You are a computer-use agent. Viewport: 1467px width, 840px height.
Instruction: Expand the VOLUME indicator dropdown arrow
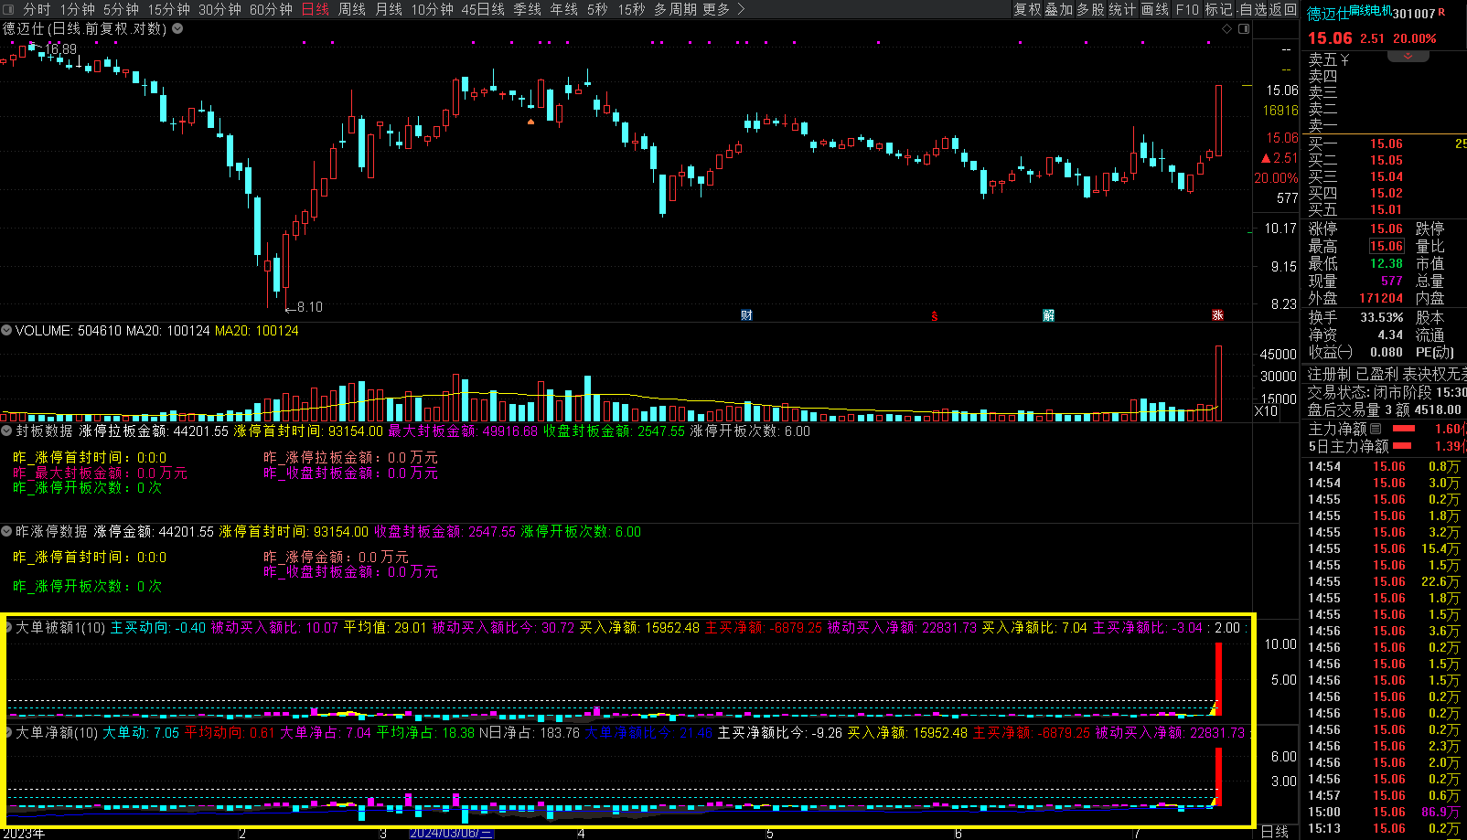(x=6, y=330)
